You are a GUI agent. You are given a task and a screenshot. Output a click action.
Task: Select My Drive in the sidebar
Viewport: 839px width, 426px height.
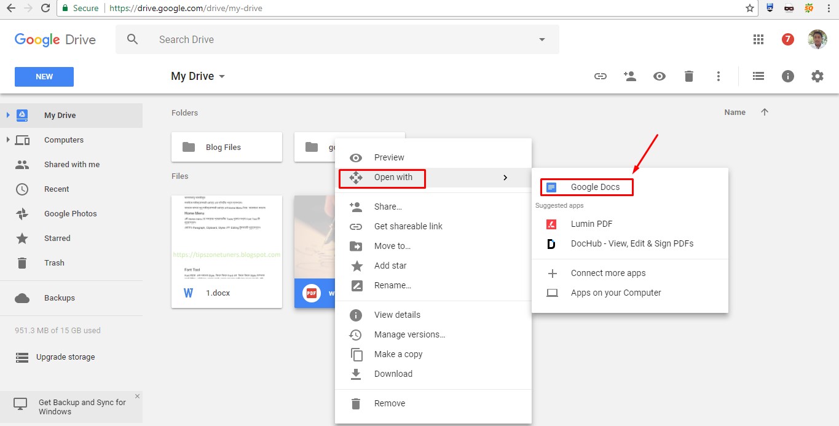(x=71, y=115)
